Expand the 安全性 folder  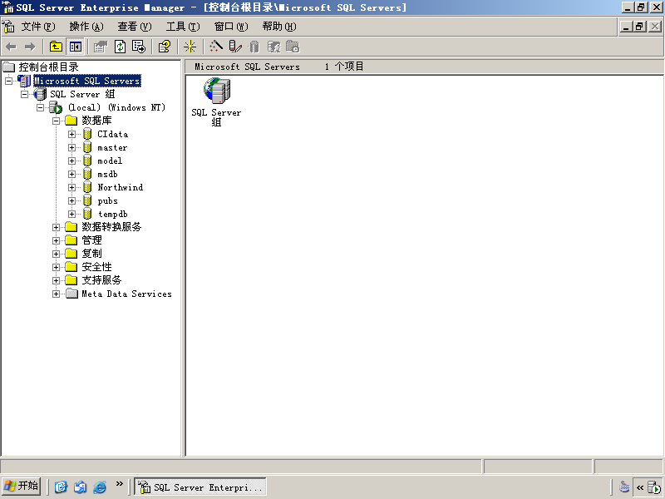pyautogui.click(x=56, y=267)
